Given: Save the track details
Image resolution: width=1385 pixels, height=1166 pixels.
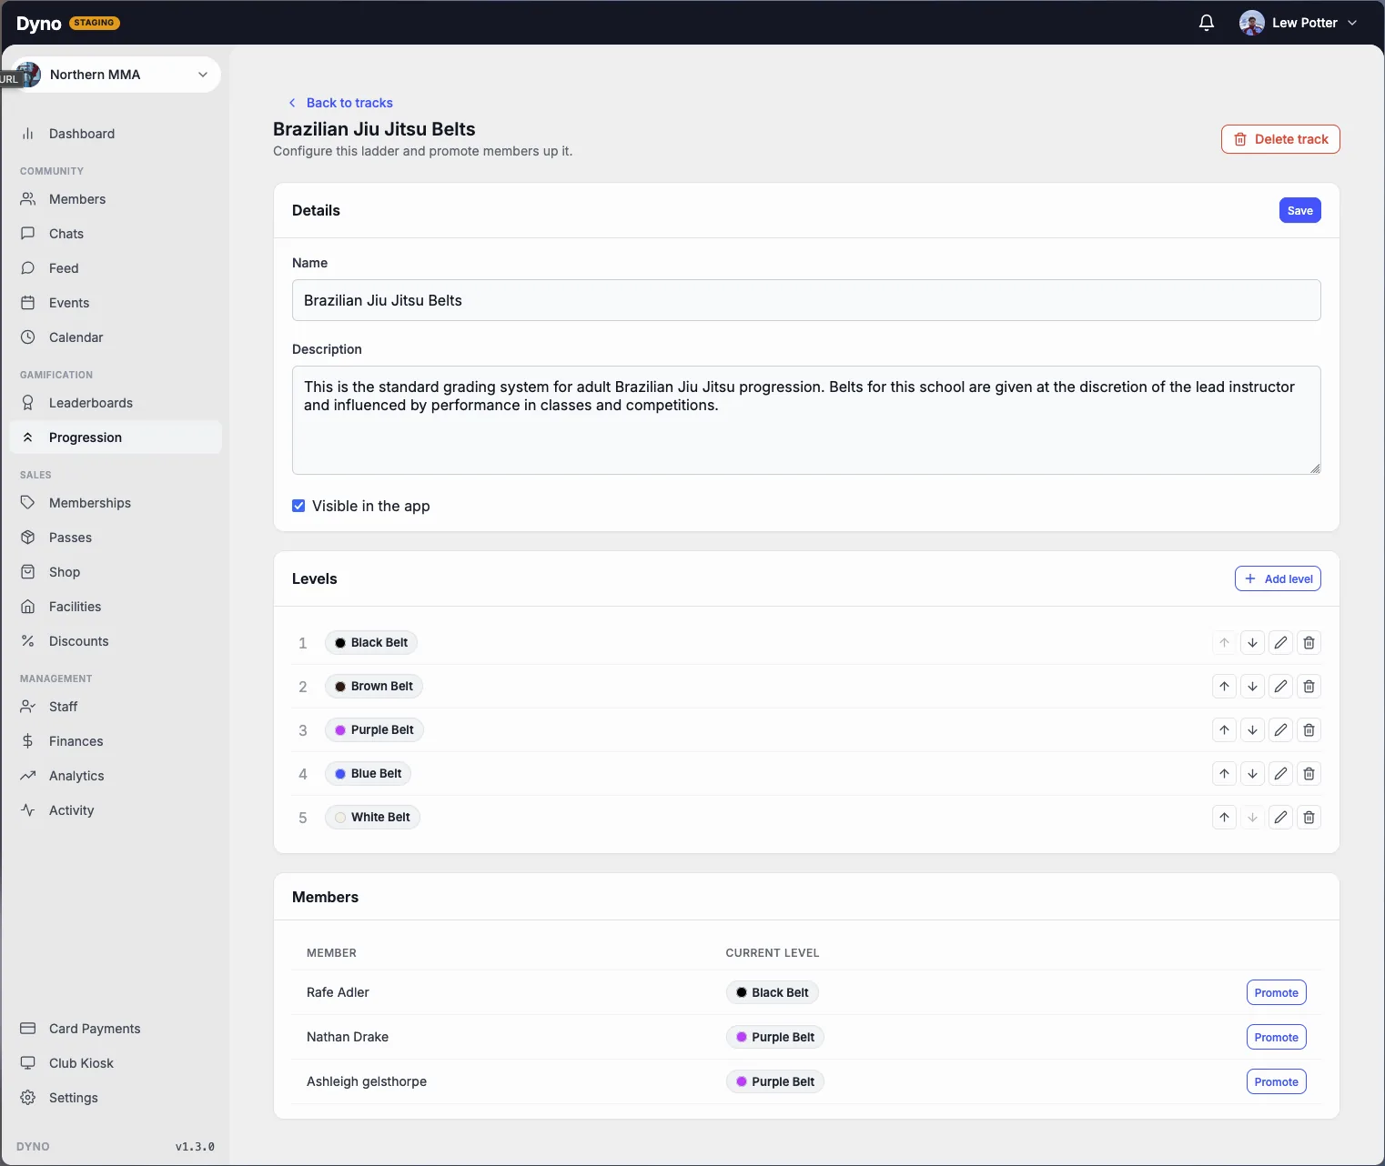Looking at the screenshot, I should (x=1300, y=210).
